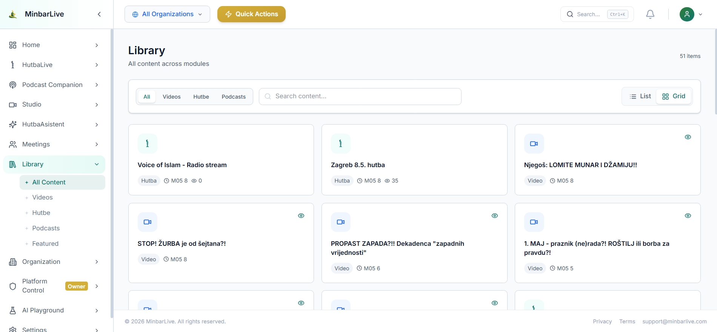Image resolution: width=717 pixels, height=332 pixels.
Task: Select the Videos filter tab
Action: [x=172, y=97]
